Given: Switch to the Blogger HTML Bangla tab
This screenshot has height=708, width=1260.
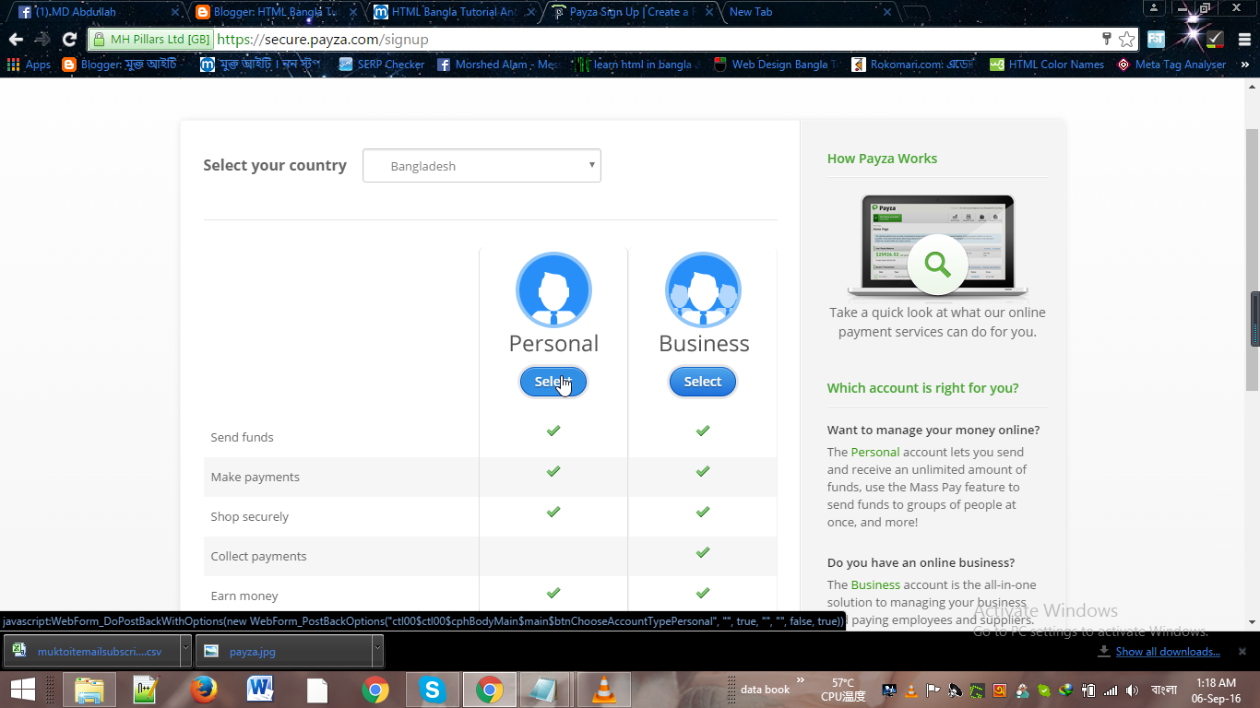Looking at the screenshot, I should click(x=273, y=12).
